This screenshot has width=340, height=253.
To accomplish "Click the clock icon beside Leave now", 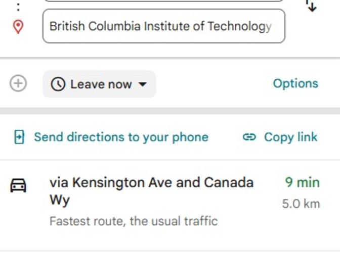I will coord(58,84).
